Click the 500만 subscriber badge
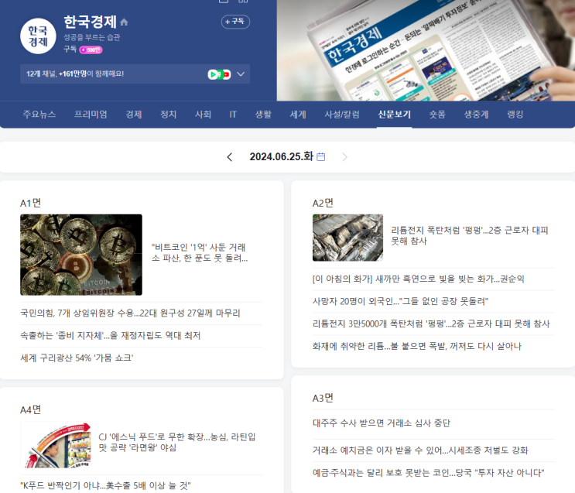Screen dimensions: 575x493 pyautogui.click(x=91, y=50)
